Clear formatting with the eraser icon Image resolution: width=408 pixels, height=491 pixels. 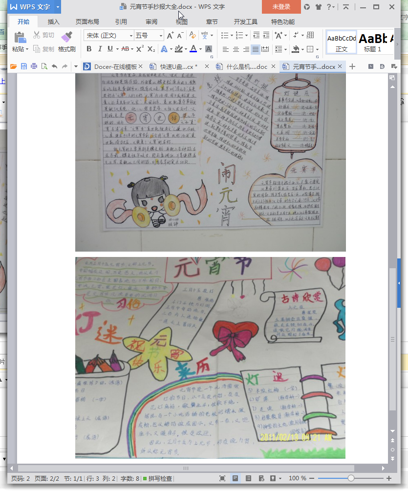click(193, 35)
